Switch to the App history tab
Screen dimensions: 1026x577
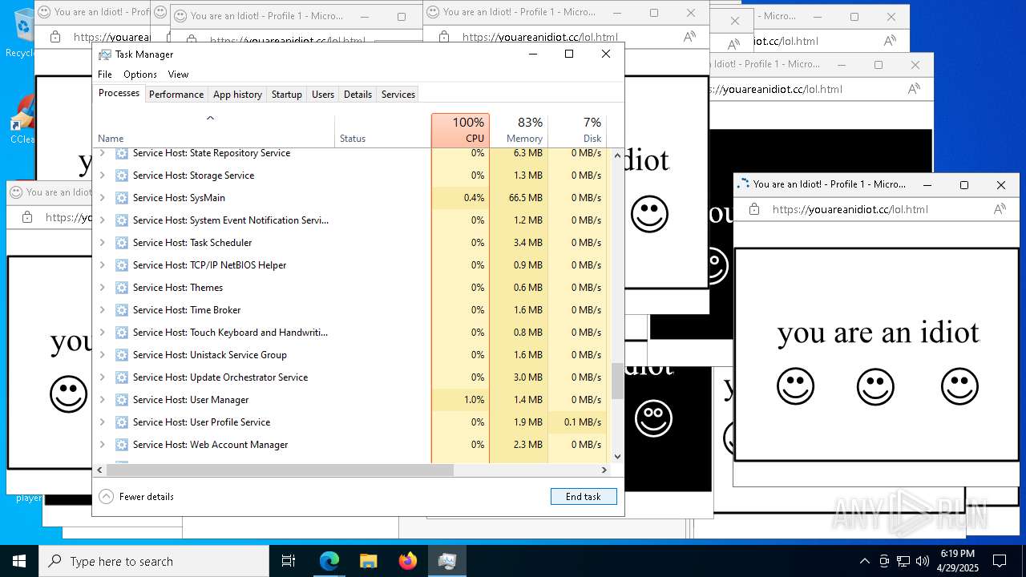click(x=237, y=95)
